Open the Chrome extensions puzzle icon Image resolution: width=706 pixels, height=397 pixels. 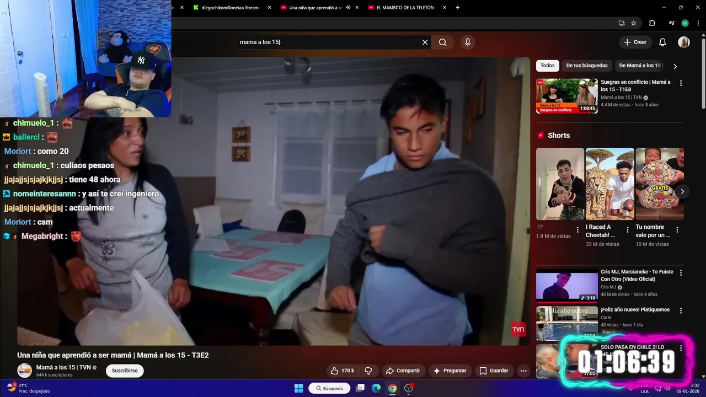tap(652, 23)
